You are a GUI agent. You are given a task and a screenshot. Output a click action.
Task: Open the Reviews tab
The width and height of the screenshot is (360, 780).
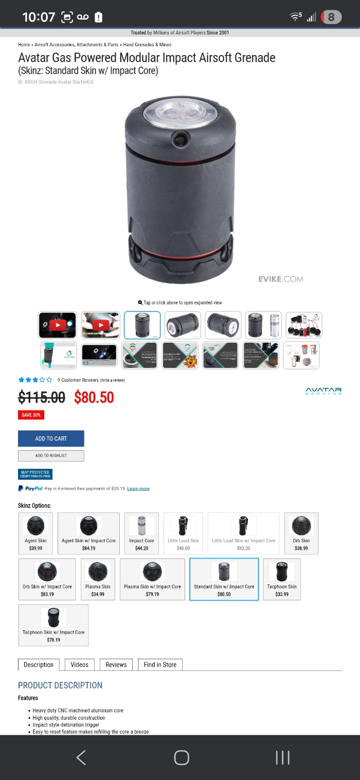point(116,665)
